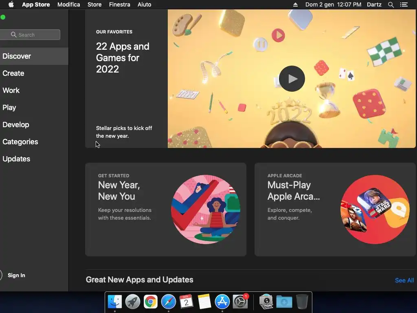Open Notification Center list icon
Screen dimensions: 417x313
[404, 4]
